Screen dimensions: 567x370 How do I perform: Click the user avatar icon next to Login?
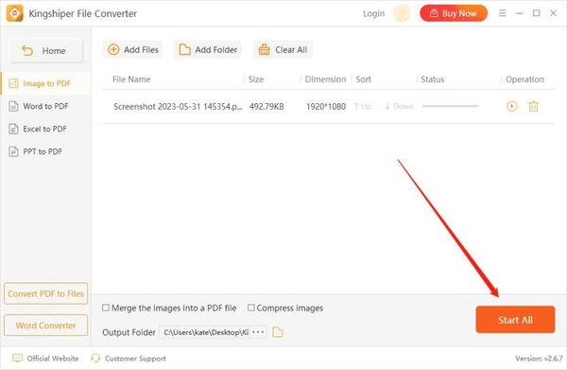(402, 13)
